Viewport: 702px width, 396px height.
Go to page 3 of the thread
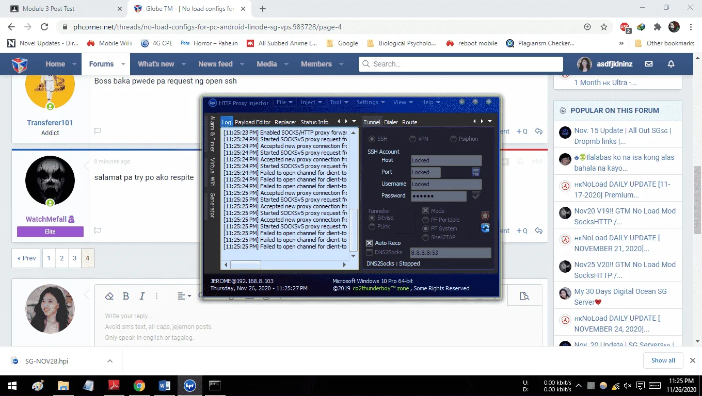pos(74,258)
